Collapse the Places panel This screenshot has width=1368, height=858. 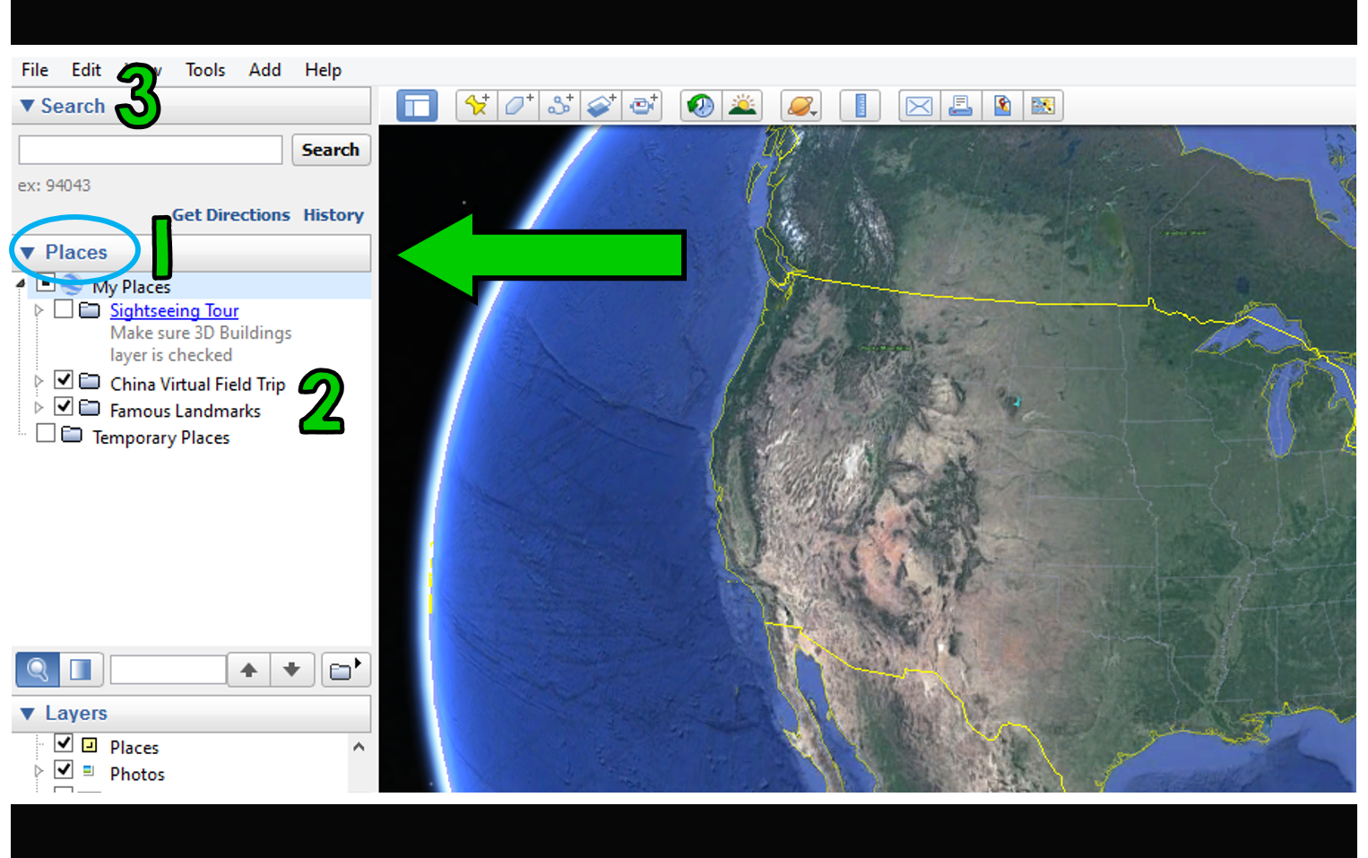click(x=25, y=252)
